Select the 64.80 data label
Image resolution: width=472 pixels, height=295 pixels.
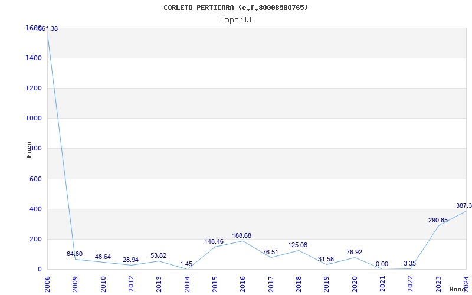[x=74, y=254]
